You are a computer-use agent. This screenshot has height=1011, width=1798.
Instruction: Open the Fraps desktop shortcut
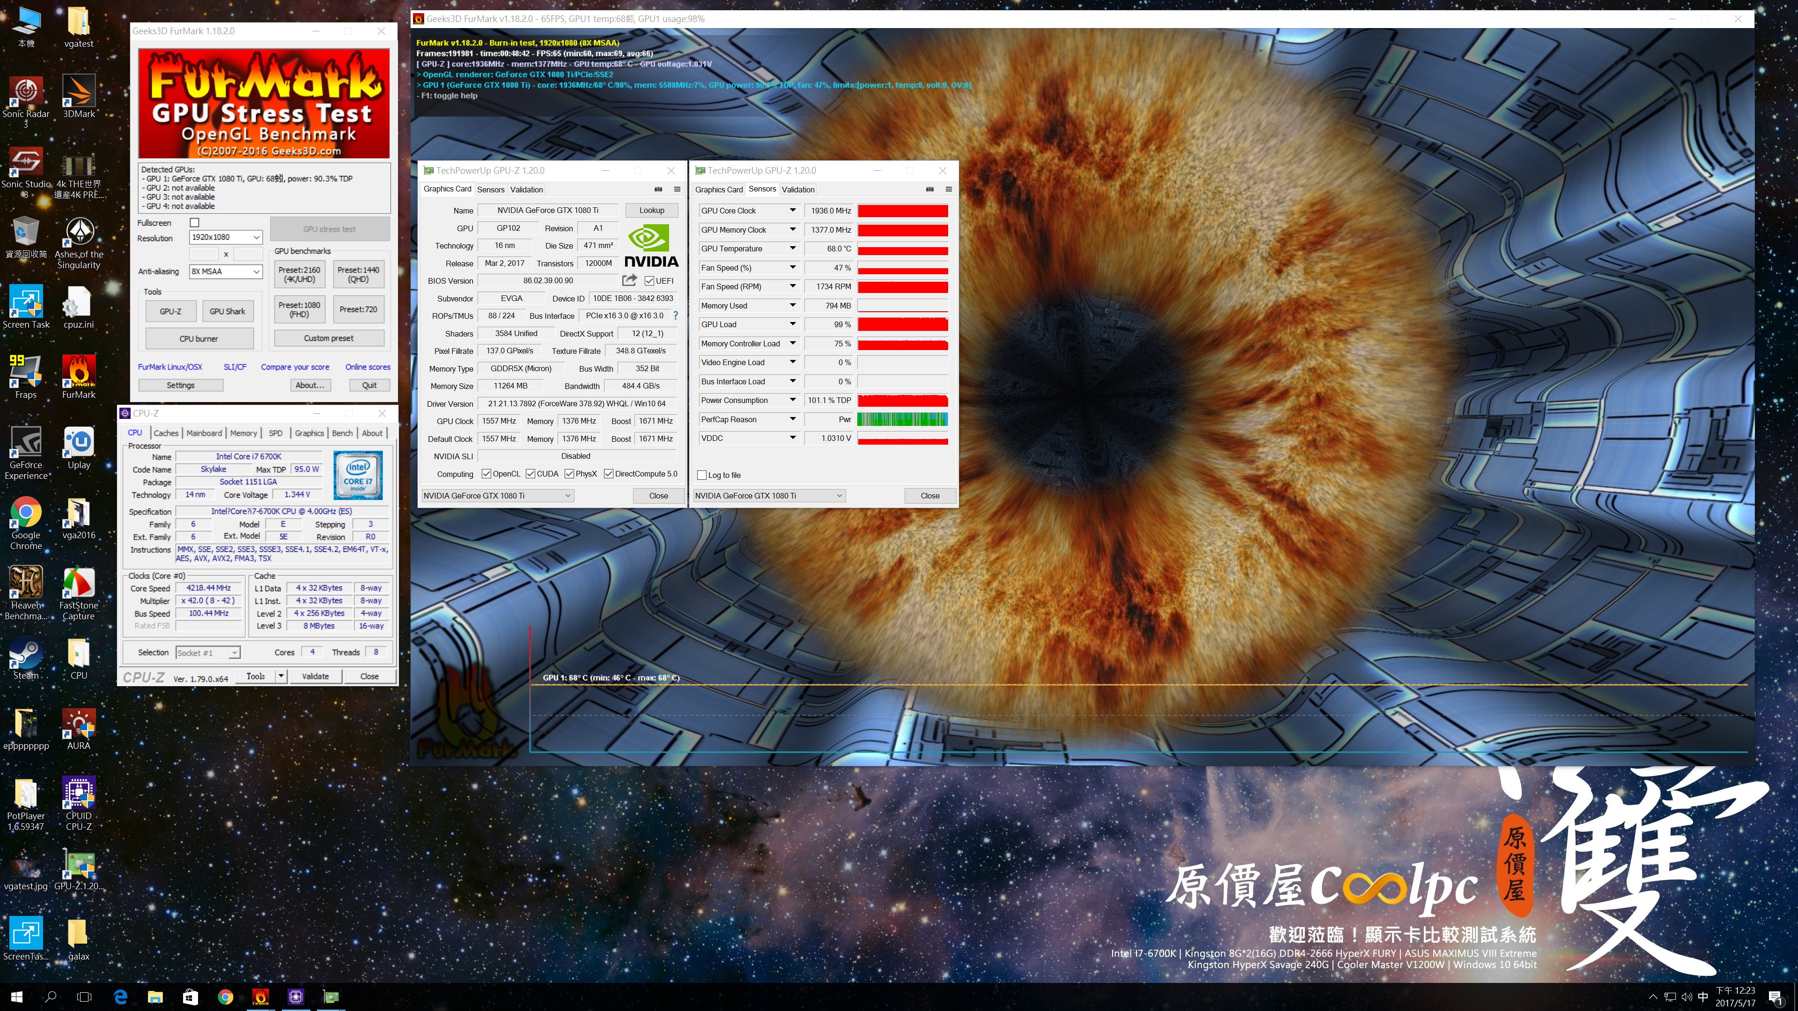click(x=26, y=377)
